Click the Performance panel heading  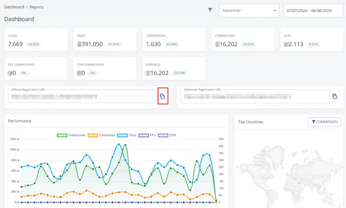(20, 121)
